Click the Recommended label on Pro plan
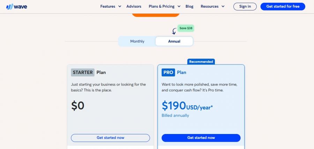This screenshot has width=314, height=149. 201,62
